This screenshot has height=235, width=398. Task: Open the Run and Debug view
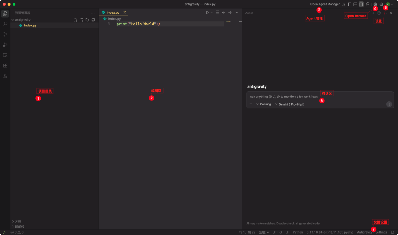click(5, 45)
